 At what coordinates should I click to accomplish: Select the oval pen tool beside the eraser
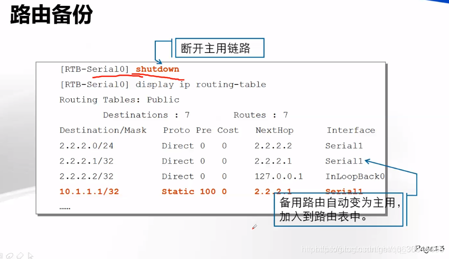10,256
